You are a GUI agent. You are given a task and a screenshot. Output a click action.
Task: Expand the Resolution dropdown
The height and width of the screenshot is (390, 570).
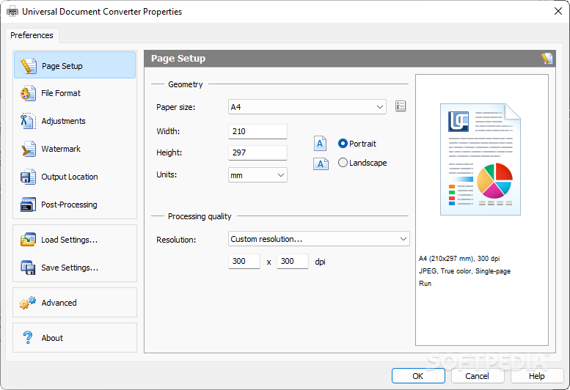(x=319, y=239)
